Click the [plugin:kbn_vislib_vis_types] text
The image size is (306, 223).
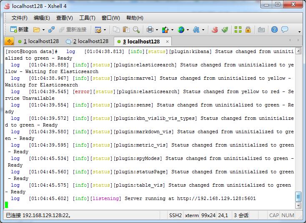click(x=155, y=119)
